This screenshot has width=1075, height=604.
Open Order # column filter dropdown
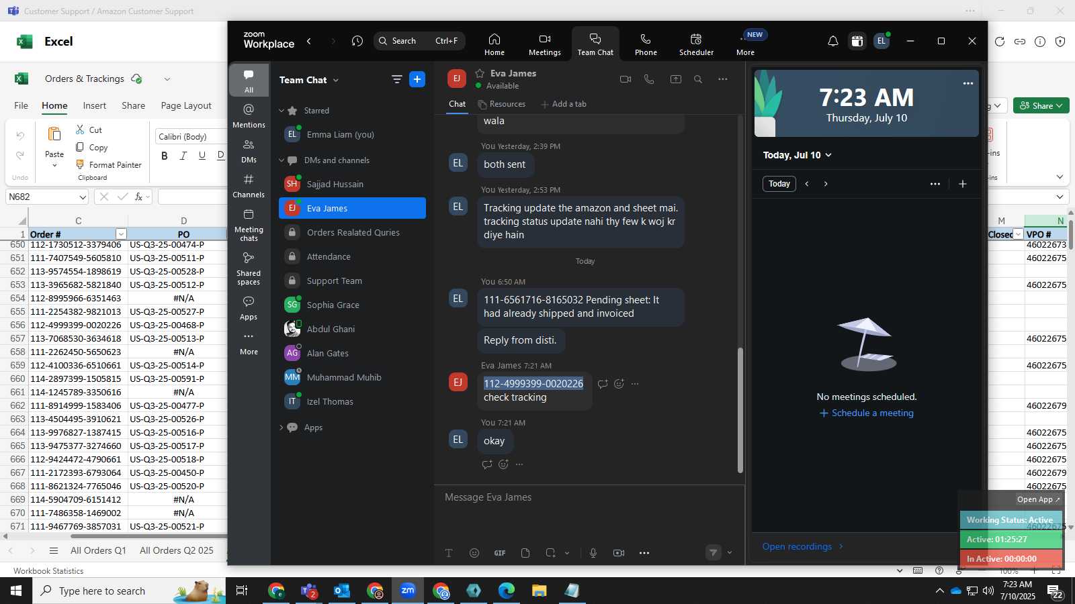[x=121, y=234]
